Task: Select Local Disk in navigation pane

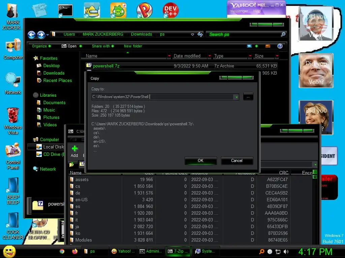Action: (x=50, y=147)
